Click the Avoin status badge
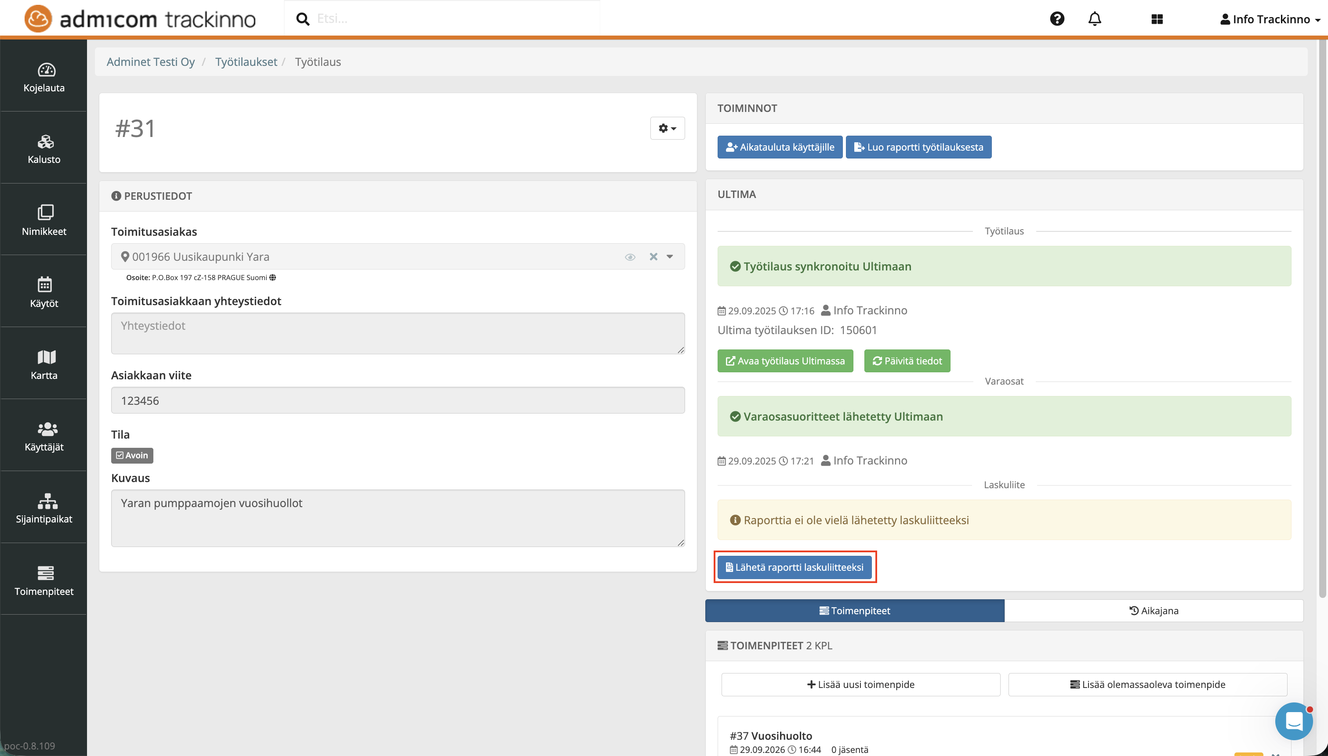1328x756 pixels. (x=132, y=455)
